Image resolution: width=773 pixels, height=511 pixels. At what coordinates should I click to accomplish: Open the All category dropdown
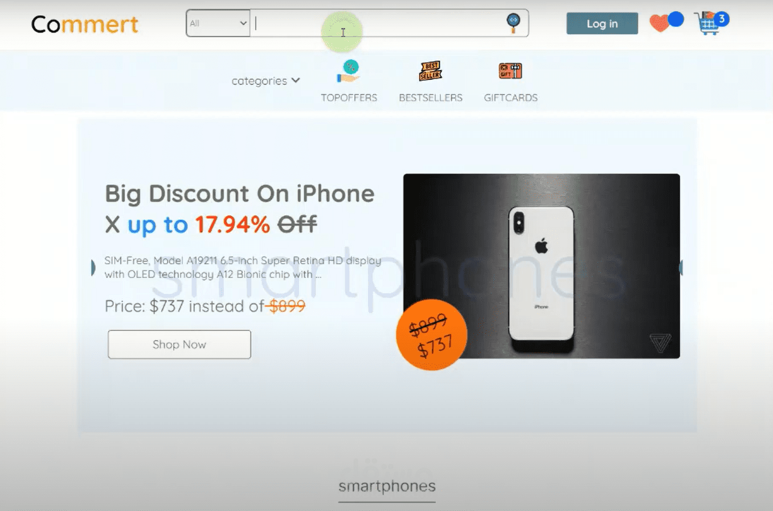(x=218, y=23)
